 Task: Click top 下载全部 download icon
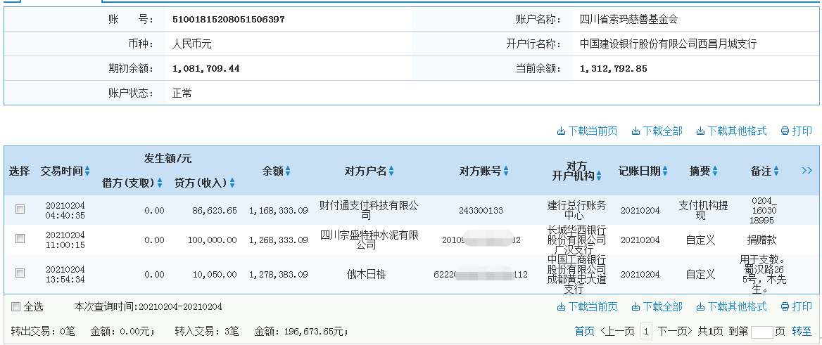click(x=636, y=131)
